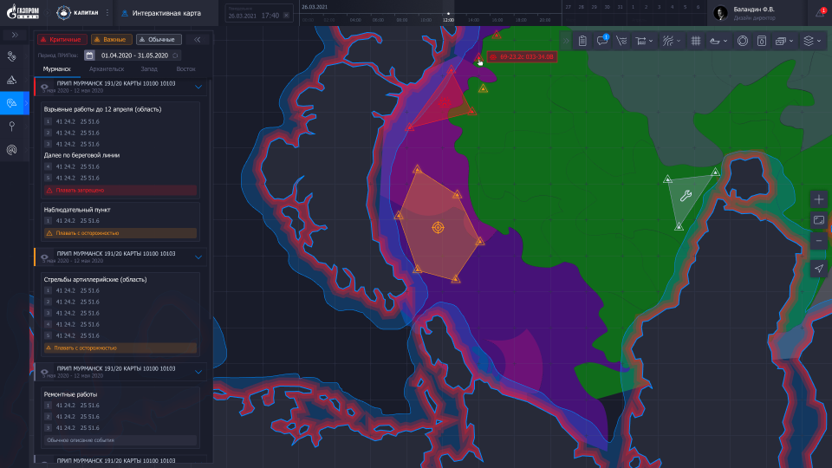Select the route waypoints icon in left sidebar

pos(12,57)
